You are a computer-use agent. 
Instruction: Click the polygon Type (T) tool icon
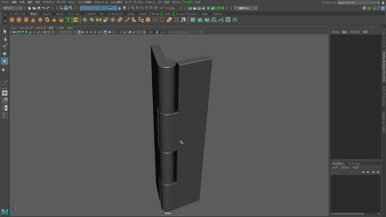[68, 20]
